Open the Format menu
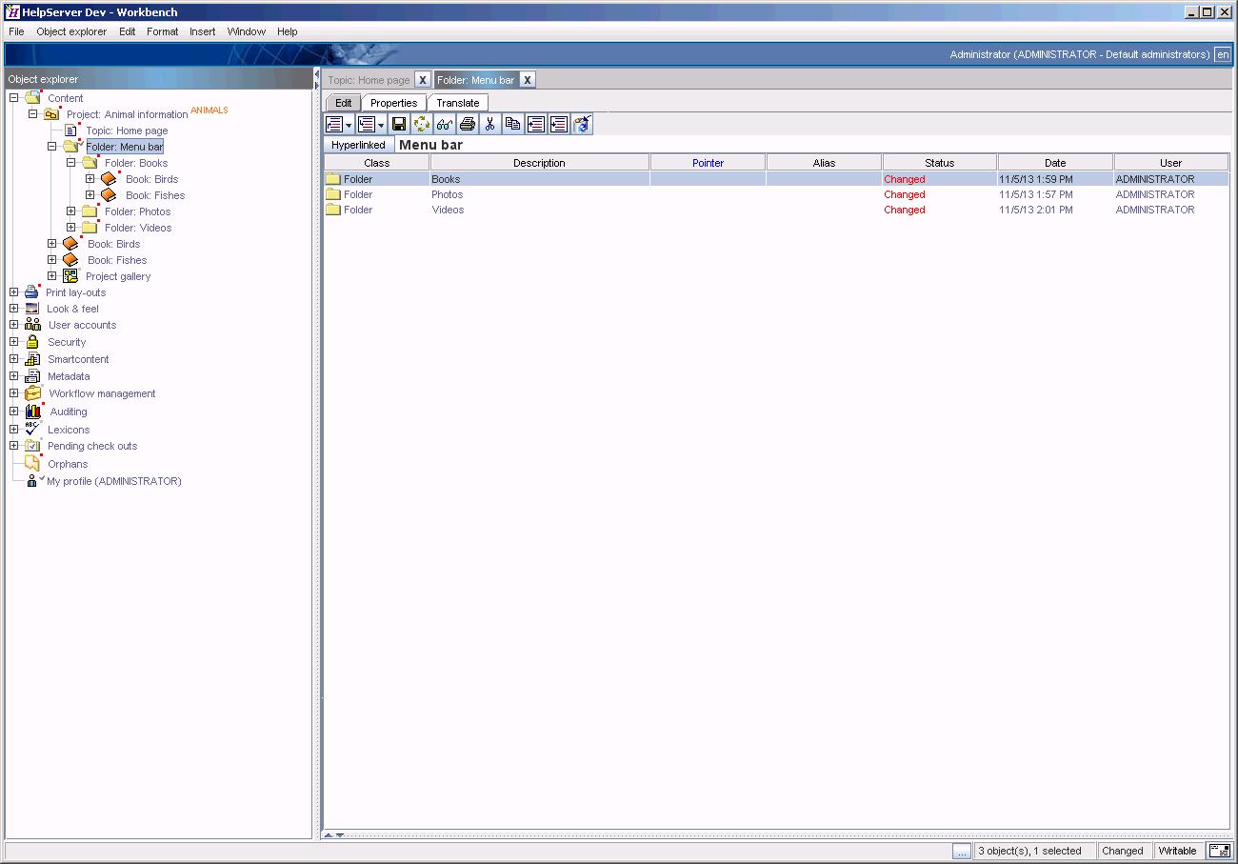 (x=162, y=31)
